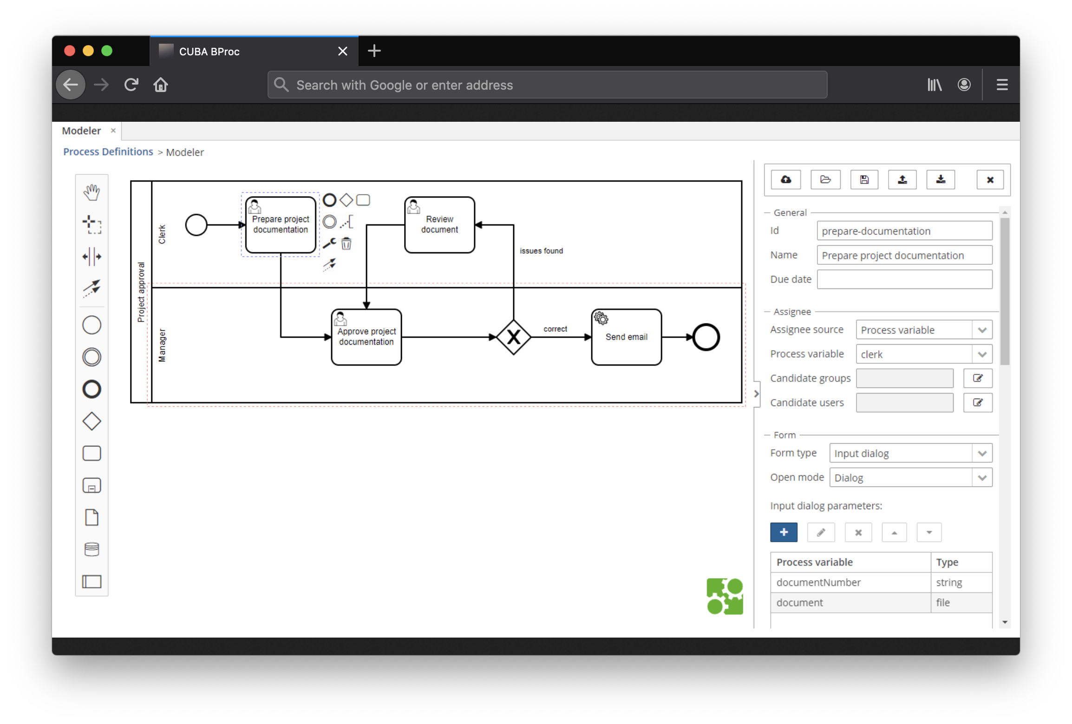This screenshot has height=724, width=1072.
Task: Select the Review document task
Action: click(x=439, y=224)
